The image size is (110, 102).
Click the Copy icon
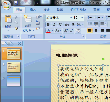pyautogui.click(x=16, y=22)
